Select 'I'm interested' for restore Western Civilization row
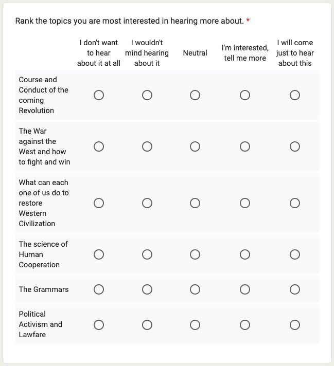This screenshot has width=334, height=366. 245,203
